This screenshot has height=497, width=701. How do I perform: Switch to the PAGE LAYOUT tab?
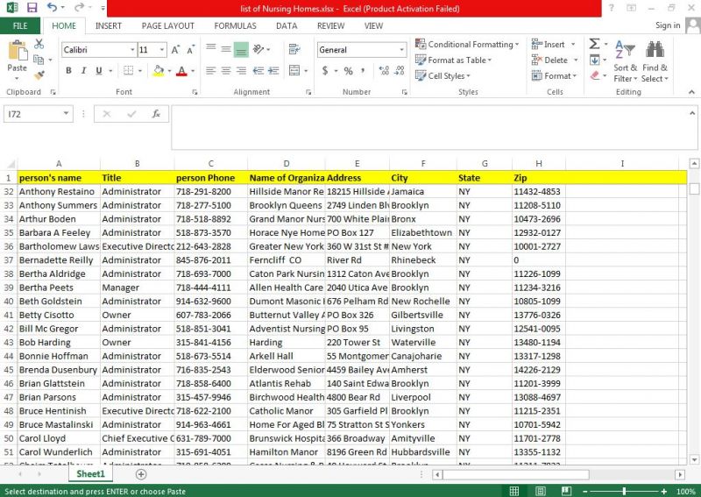coord(168,26)
